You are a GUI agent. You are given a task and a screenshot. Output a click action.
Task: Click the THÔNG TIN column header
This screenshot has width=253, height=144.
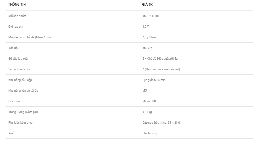(x=17, y=4)
